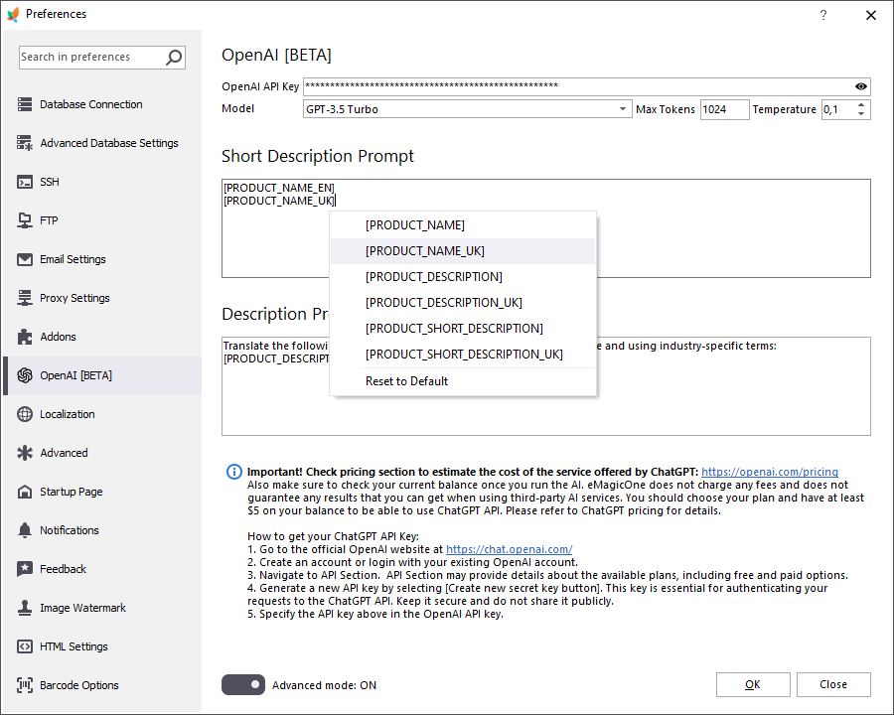Click the SSH terminal icon
The width and height of the screenshot is (894, 715).
[x=25, y=182]
